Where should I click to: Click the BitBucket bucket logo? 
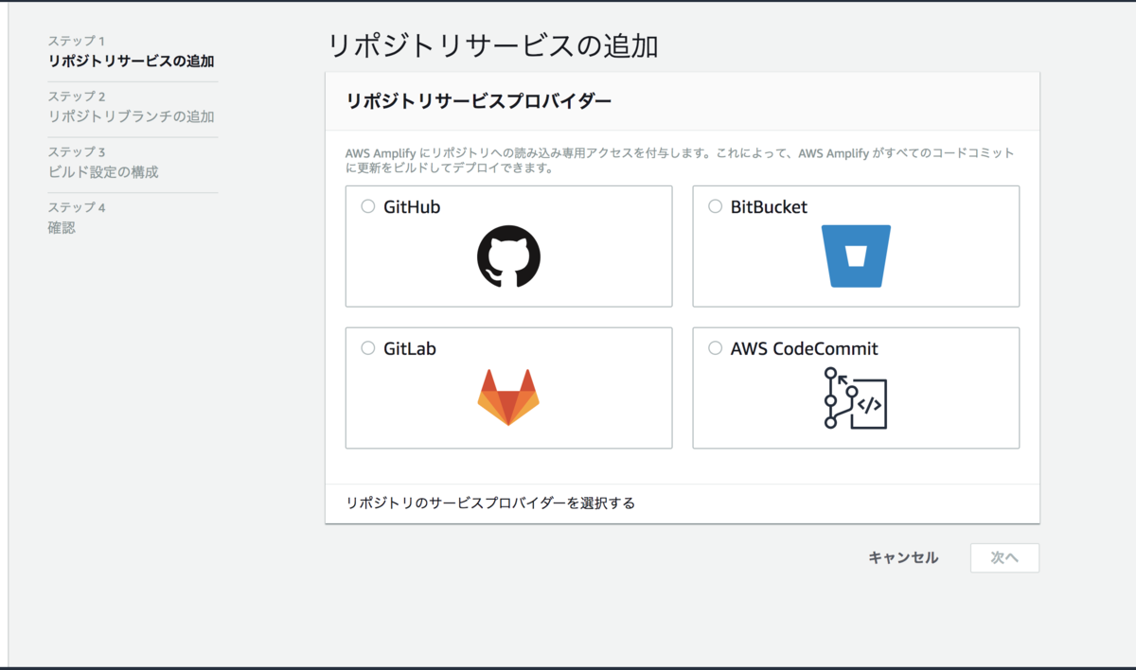(x=856, y=256)
